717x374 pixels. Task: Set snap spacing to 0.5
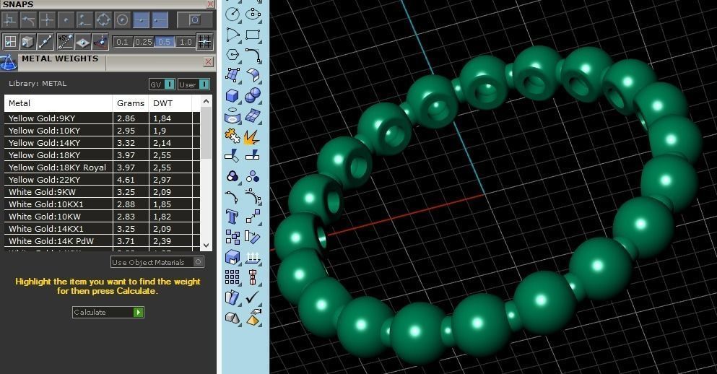coord(164,42)
